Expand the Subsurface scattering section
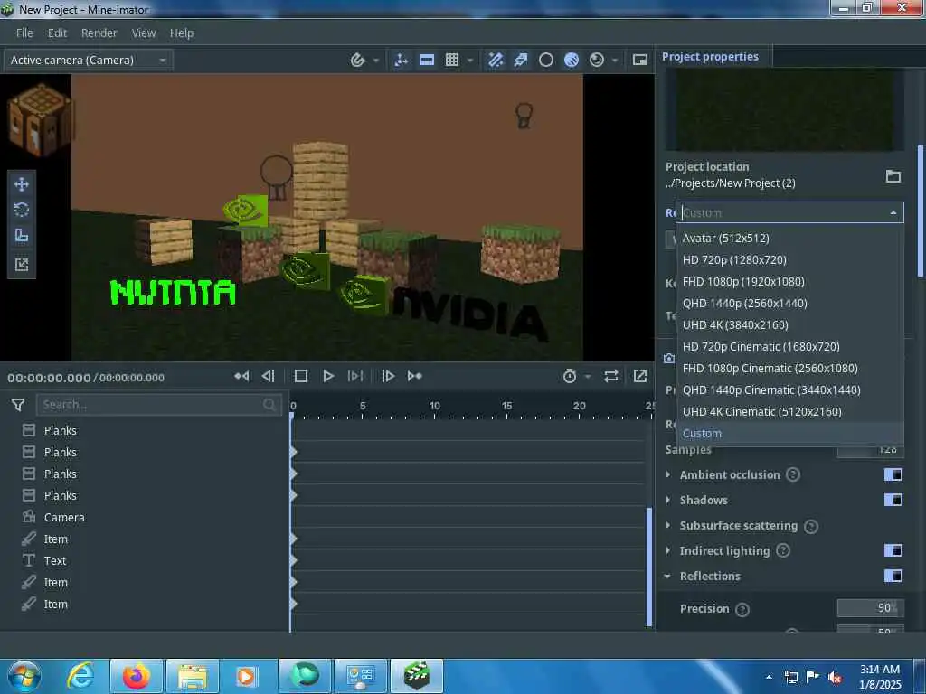Screen dimensions: 926x694 (668, 525)
